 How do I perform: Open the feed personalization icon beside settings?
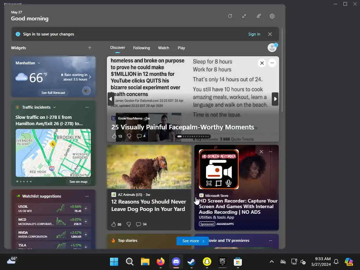coord(258,16)
